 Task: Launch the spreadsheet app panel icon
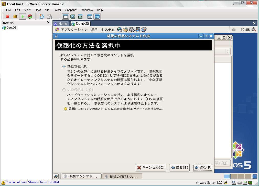coord(144,30)
